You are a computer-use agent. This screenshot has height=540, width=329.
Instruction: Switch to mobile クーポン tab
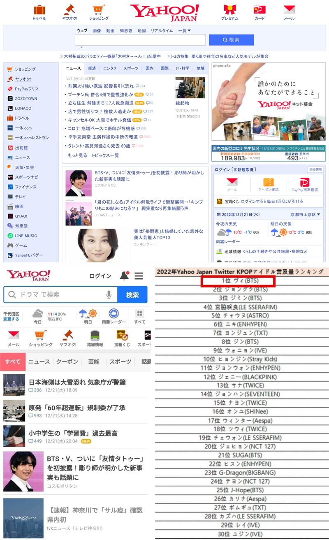coord(67,362)
